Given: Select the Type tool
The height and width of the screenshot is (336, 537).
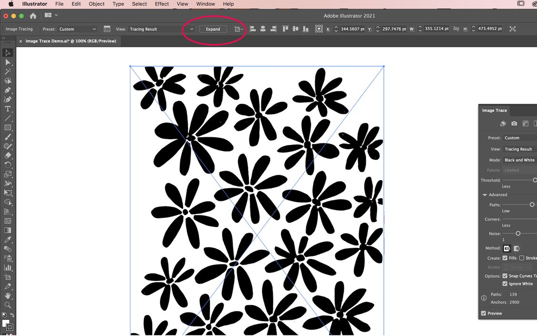Looking at the screenshot, I should [x=8, y=108].
